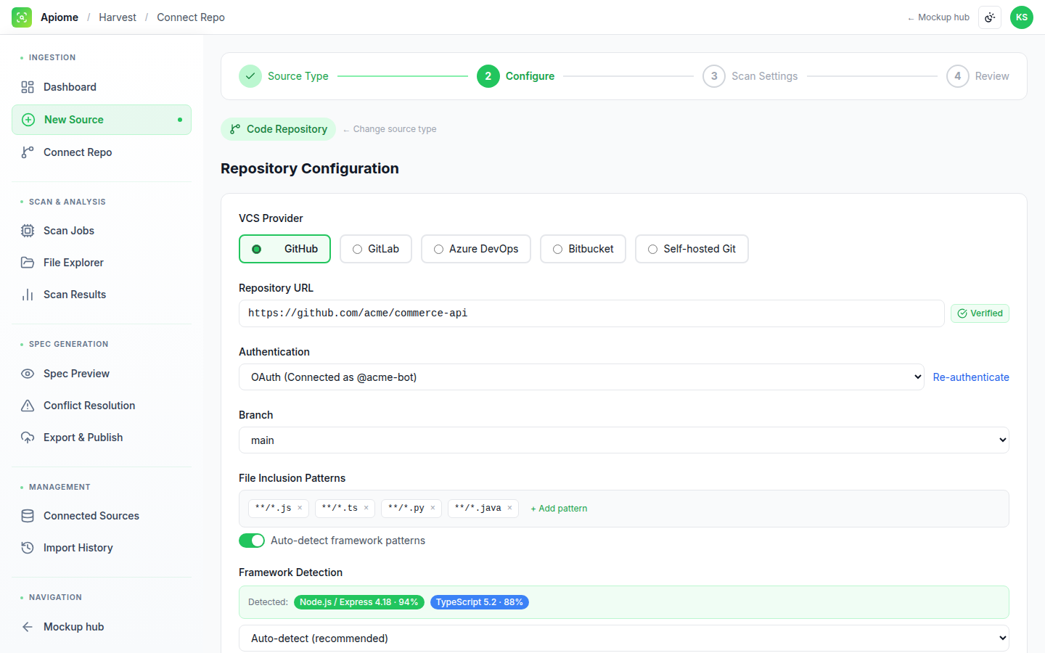Click the Node.js / Express 4.18 badge

359,602
